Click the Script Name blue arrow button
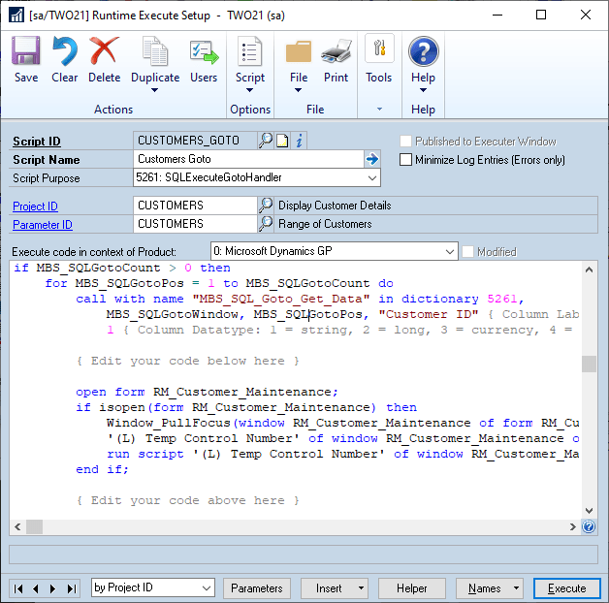This screenshot has width=609, height=603. [372, 159]
